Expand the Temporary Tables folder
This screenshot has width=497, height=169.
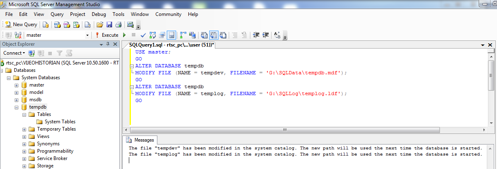(x=24, y=129)
